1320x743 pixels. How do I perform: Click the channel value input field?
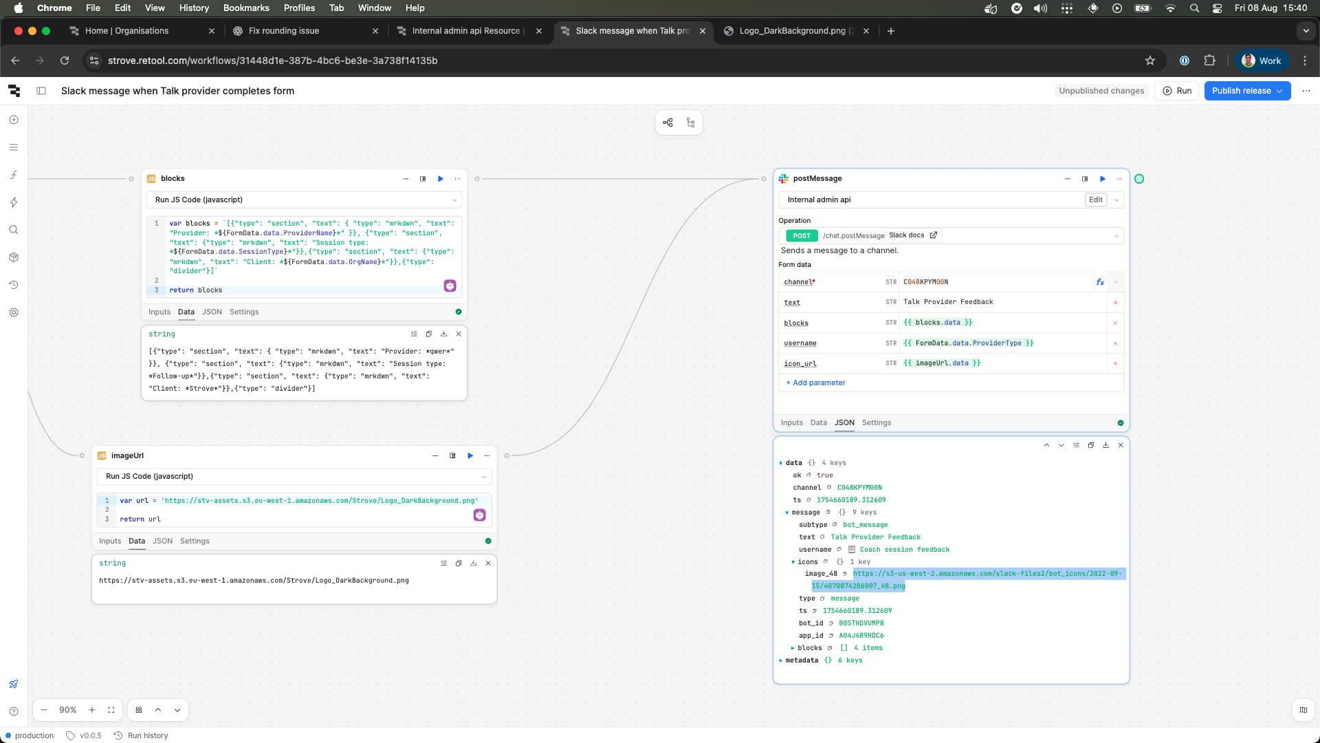click(990, 282)
